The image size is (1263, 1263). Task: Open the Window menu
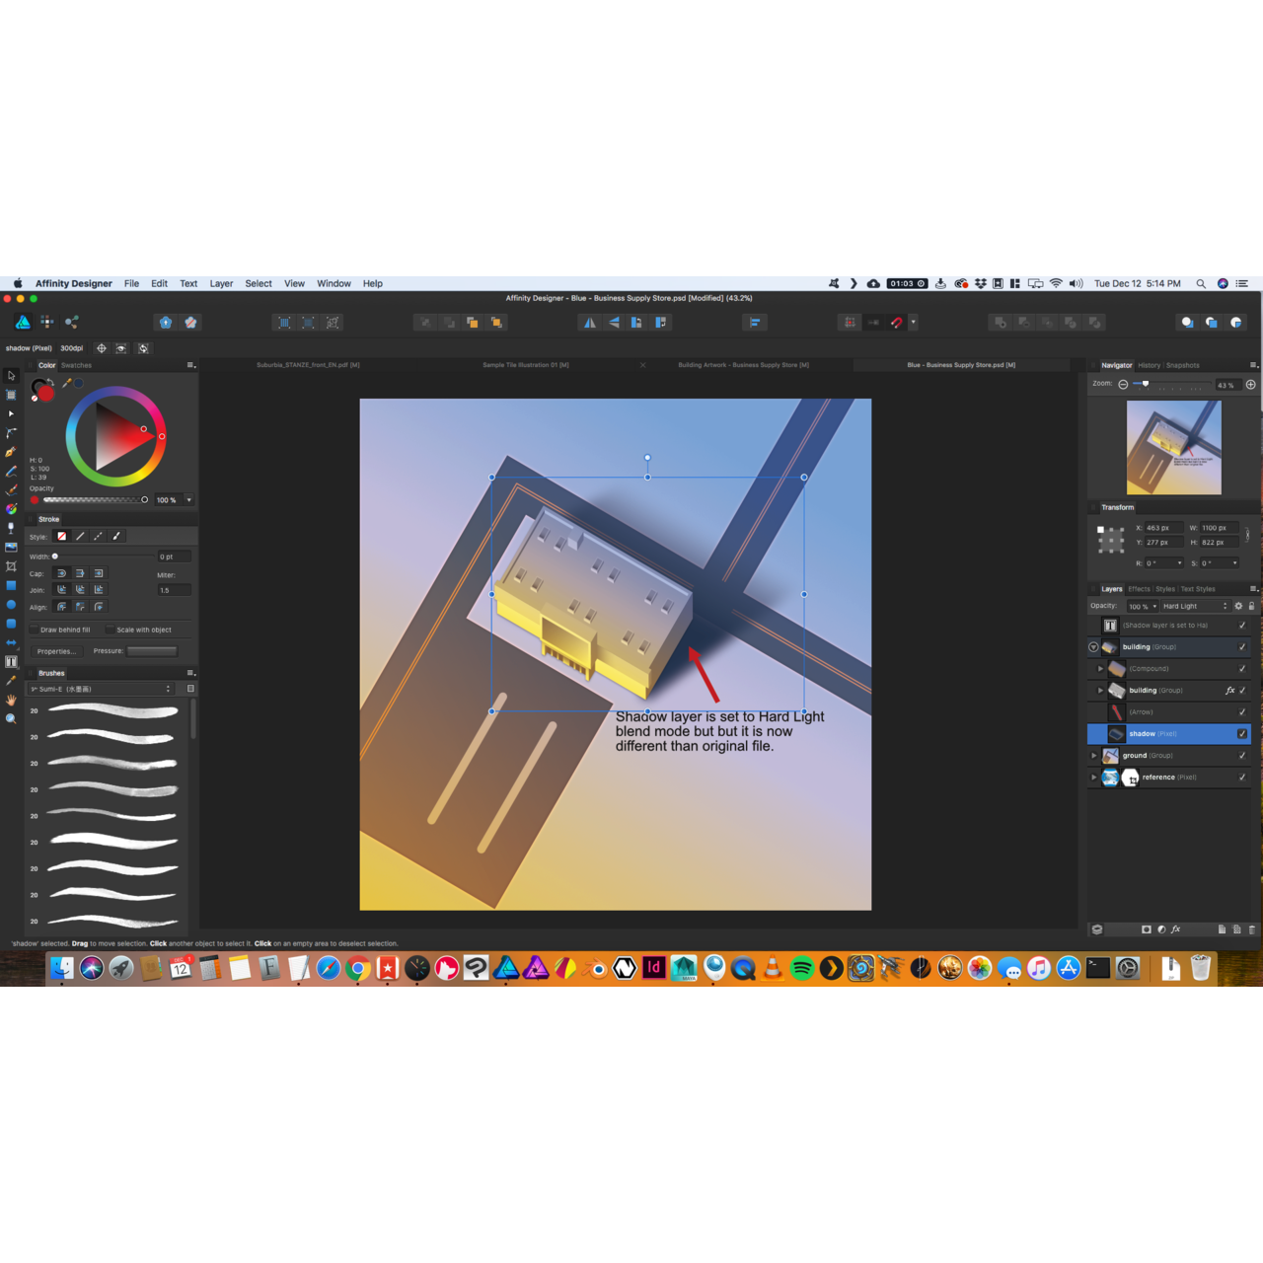tap(334, 283)
